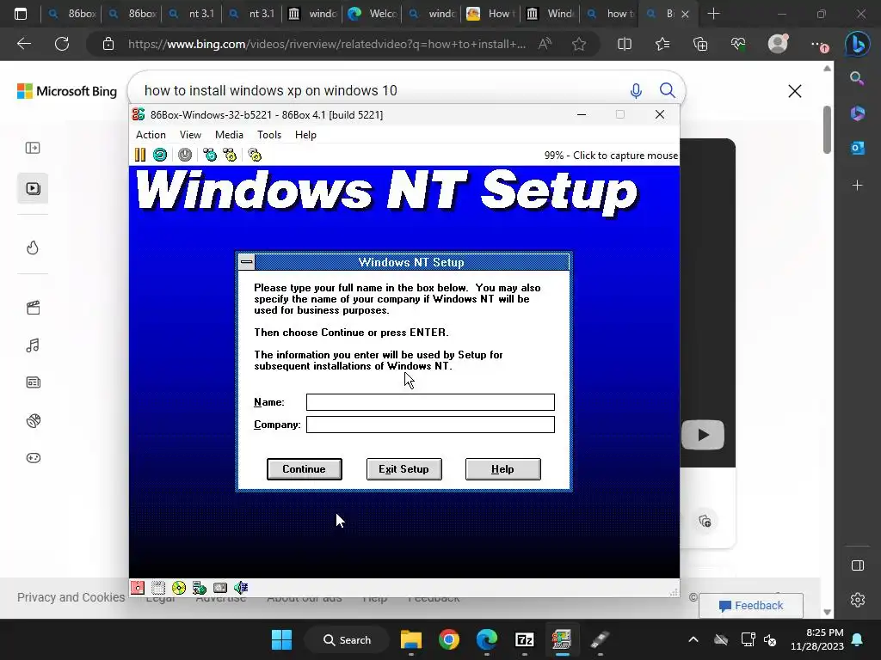This screenshot has height=660, width=881.
Task: Open Edge collections icon in toolbar
Action: [700, 44]
